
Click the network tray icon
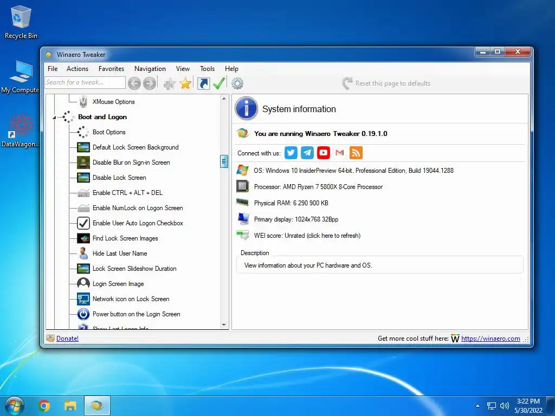[491, 406]
